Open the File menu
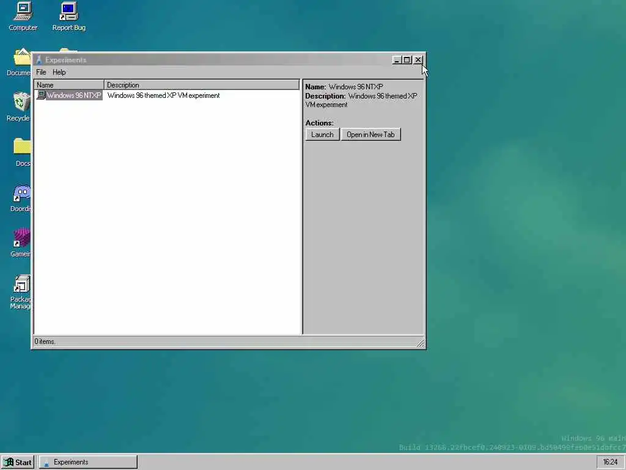 click(x=41, y=72)
